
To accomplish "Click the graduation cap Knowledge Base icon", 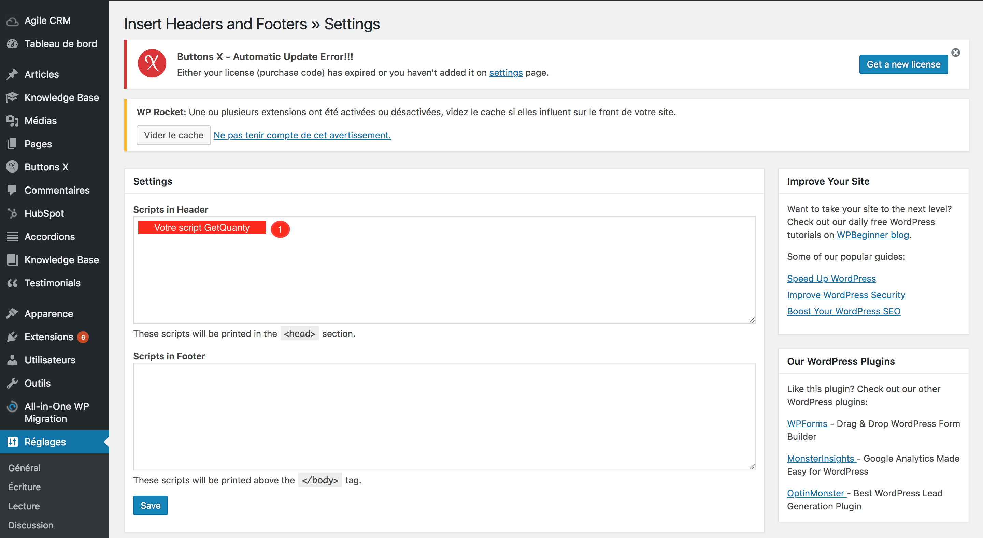I will coord(12,98).
